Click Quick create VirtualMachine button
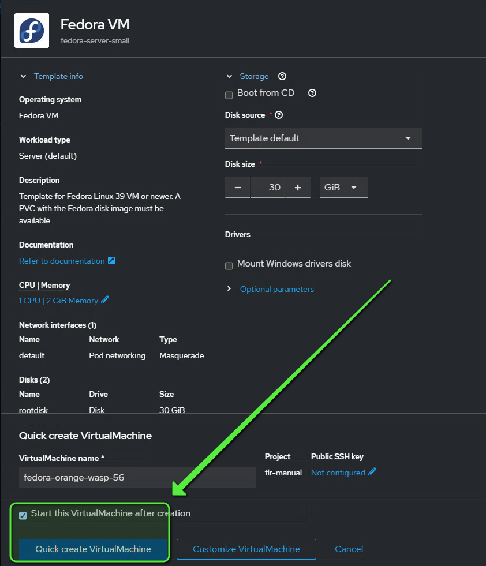 click(x=93, y=549)
